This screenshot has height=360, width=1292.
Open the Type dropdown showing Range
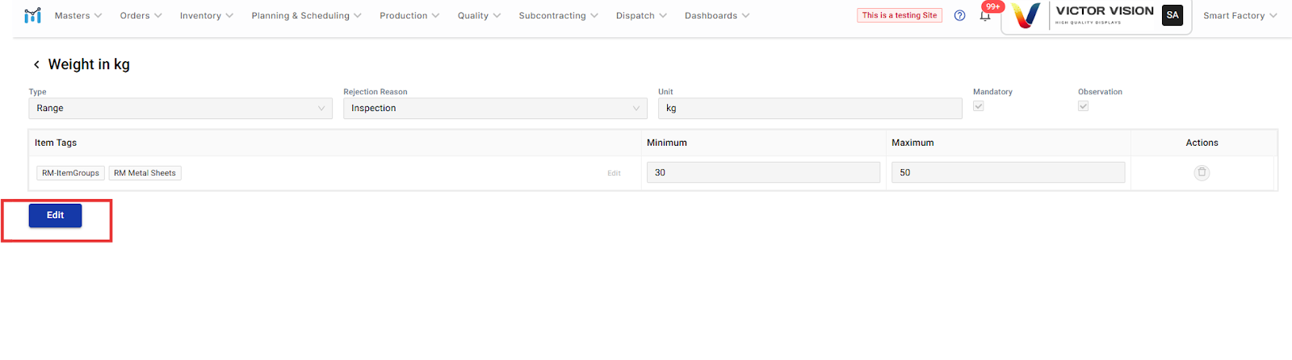coord(180,109)
